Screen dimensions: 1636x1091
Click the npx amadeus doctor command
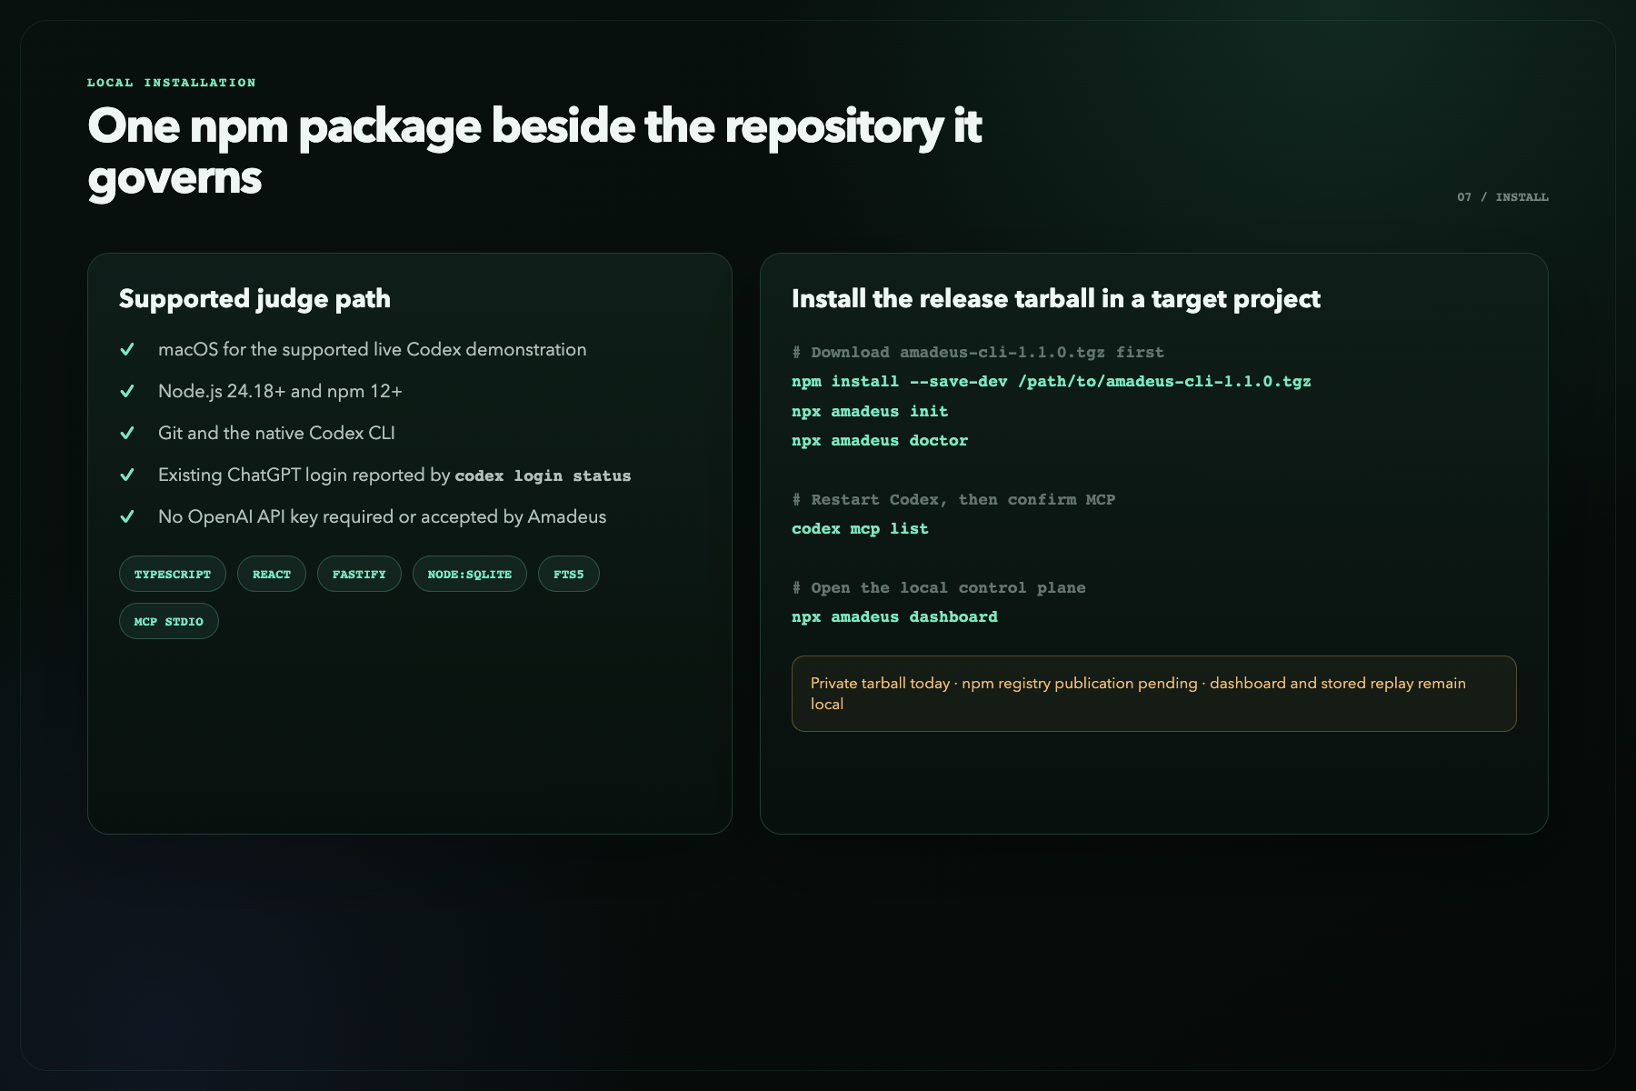tap(880, 440)
